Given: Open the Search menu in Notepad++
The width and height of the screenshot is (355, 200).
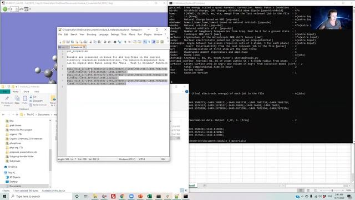Looking at the screenshot, I should tap(74, 34).
